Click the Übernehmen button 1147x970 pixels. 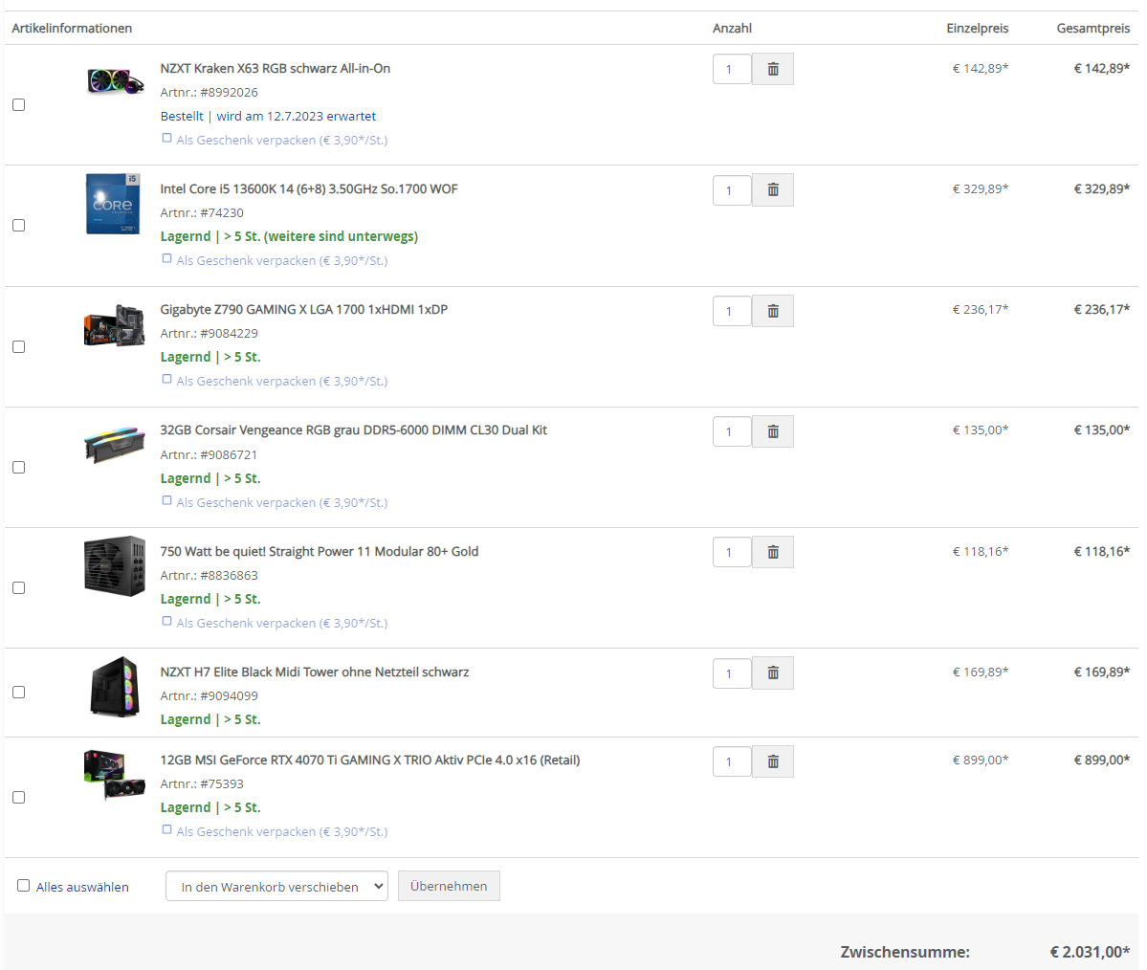(449, 886)
